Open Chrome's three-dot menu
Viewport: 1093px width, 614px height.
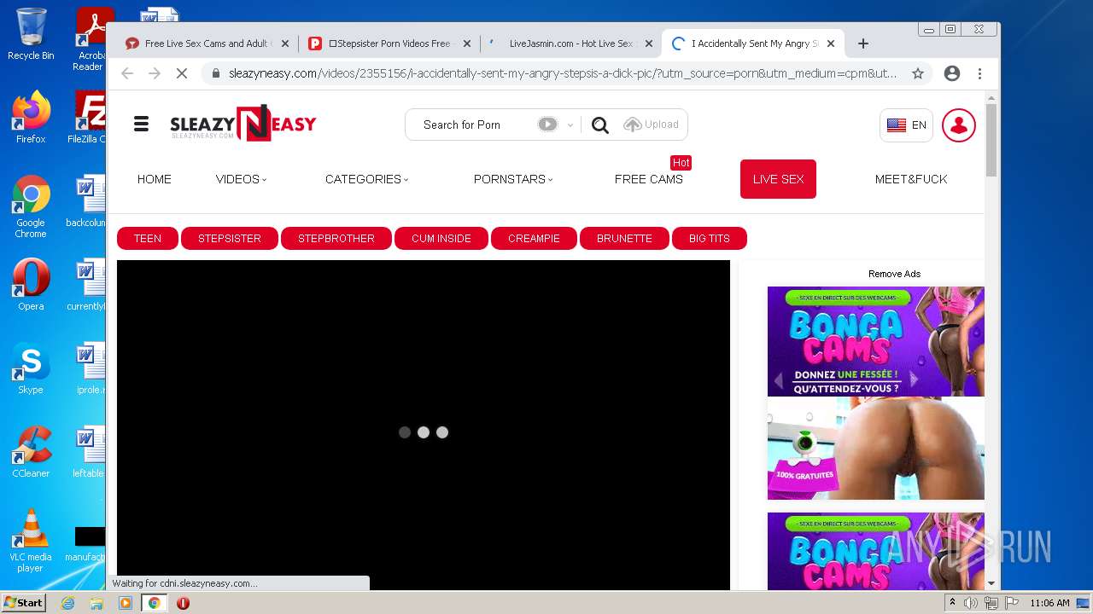980,73
